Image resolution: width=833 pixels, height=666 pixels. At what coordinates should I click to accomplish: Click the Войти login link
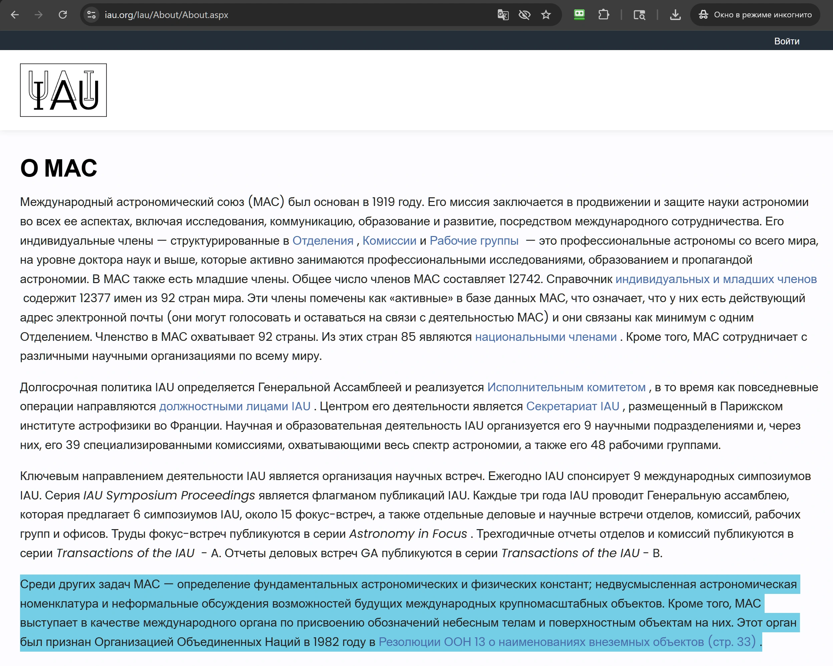(x=787, y=41)
